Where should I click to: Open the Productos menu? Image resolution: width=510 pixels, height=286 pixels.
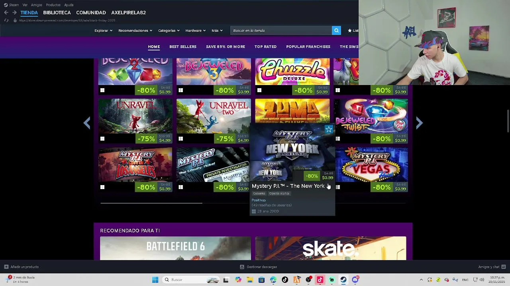click(x=53, y=5)
